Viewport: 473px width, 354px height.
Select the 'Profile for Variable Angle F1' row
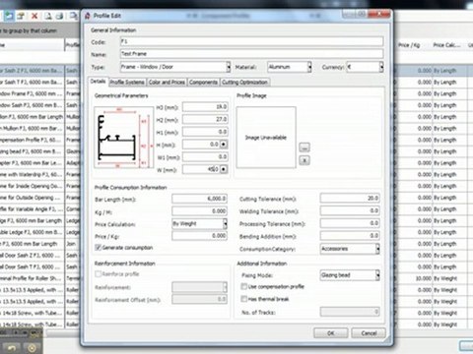point(39,209)
